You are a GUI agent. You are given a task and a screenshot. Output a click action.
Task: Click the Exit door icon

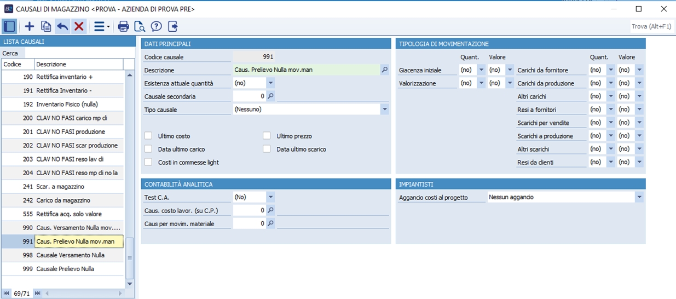(173, 26)
